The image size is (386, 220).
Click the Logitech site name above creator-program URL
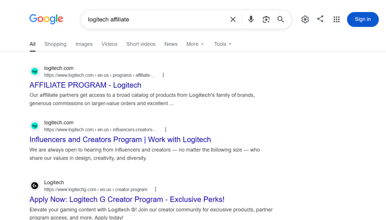54,182
